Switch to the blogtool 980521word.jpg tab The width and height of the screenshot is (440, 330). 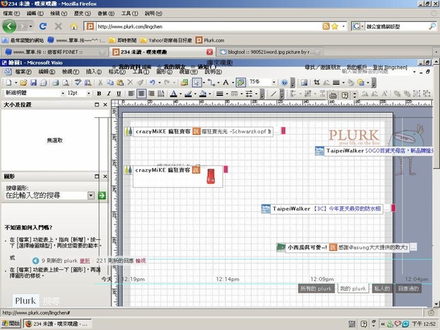[x=270, y=52]
